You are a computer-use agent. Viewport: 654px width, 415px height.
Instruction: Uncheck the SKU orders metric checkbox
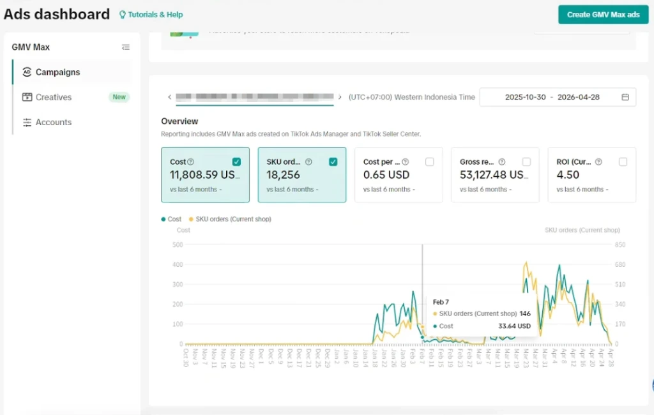click(333, 162)
